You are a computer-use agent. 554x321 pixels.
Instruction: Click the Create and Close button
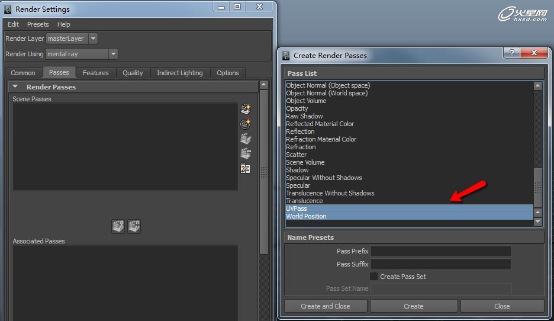tap(326, 306)
